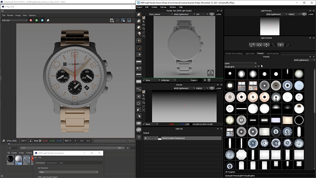This screenshot has height=178, width=316.
Task: Open the 1x1 sample size dropdown in VFB
Action: (x=24, y=140)
